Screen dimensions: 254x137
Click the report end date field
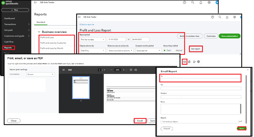140,40
